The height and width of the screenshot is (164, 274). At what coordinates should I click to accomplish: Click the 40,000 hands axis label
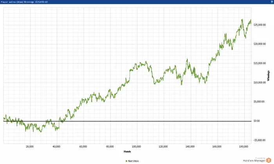pyautogui.click(x=56, y=147)
